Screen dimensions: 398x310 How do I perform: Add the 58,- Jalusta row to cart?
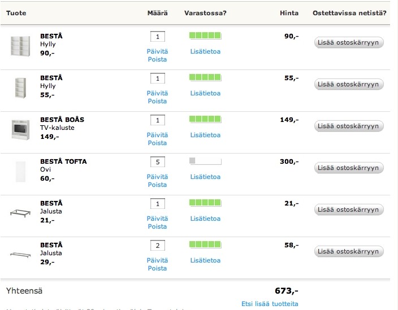pyautogui.click(x=349, y=252)
